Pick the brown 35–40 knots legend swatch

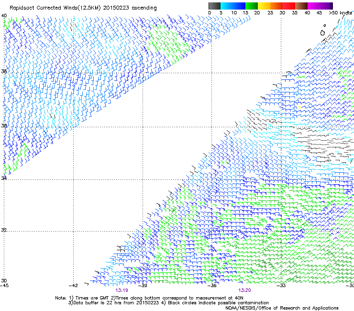pyautogui.click(x=301, y=6)
